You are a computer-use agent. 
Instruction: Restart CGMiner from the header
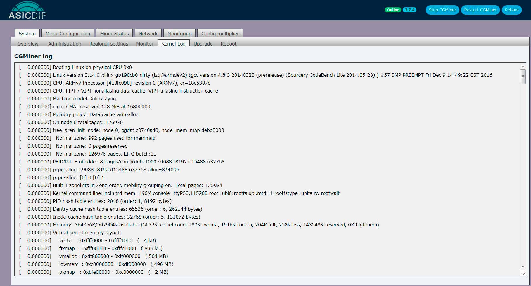pos(480,10)
